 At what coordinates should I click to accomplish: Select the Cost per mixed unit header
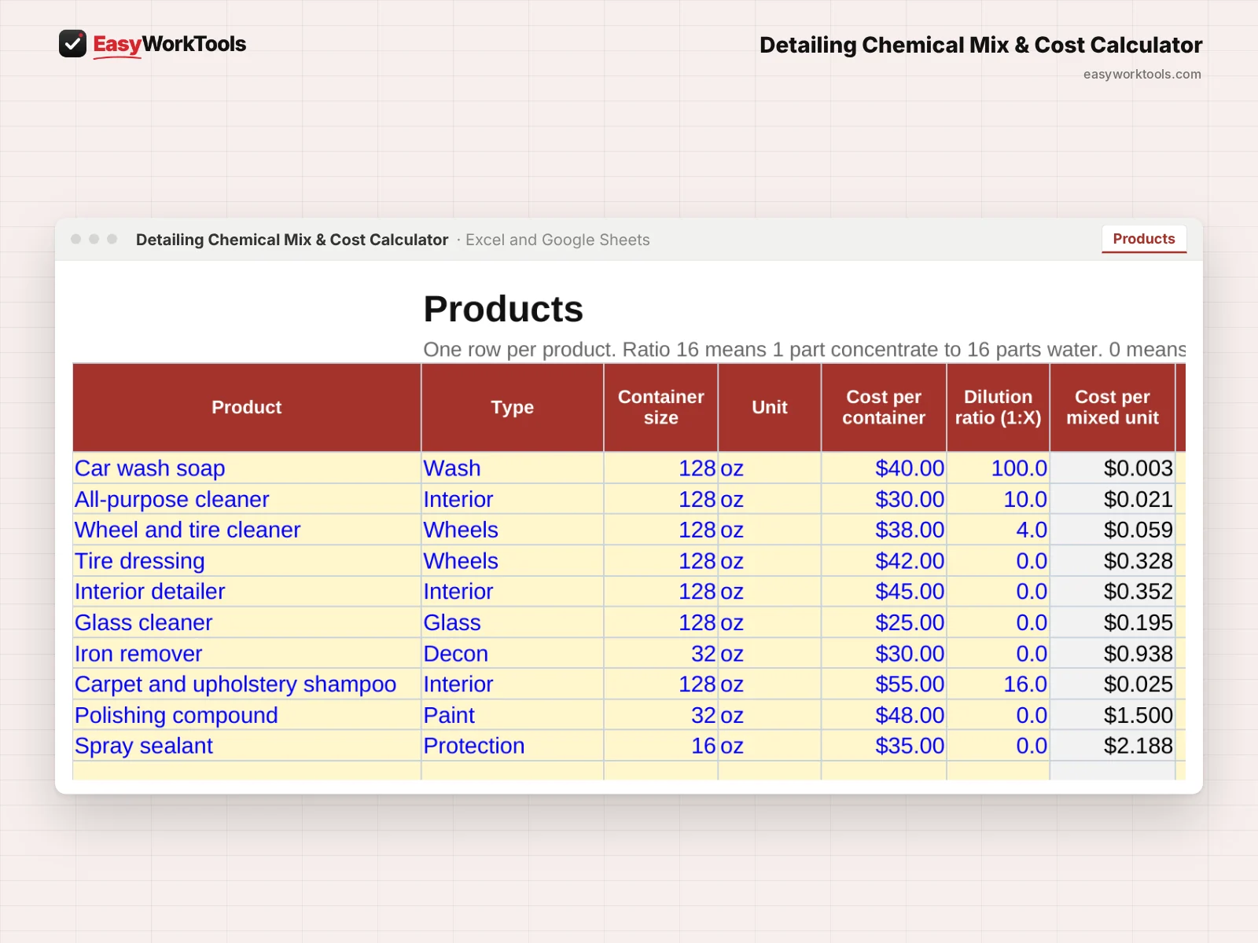[x=1113, y=407]
